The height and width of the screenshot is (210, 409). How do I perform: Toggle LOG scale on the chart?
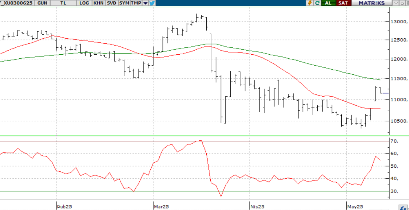click(x=84, y=3)
